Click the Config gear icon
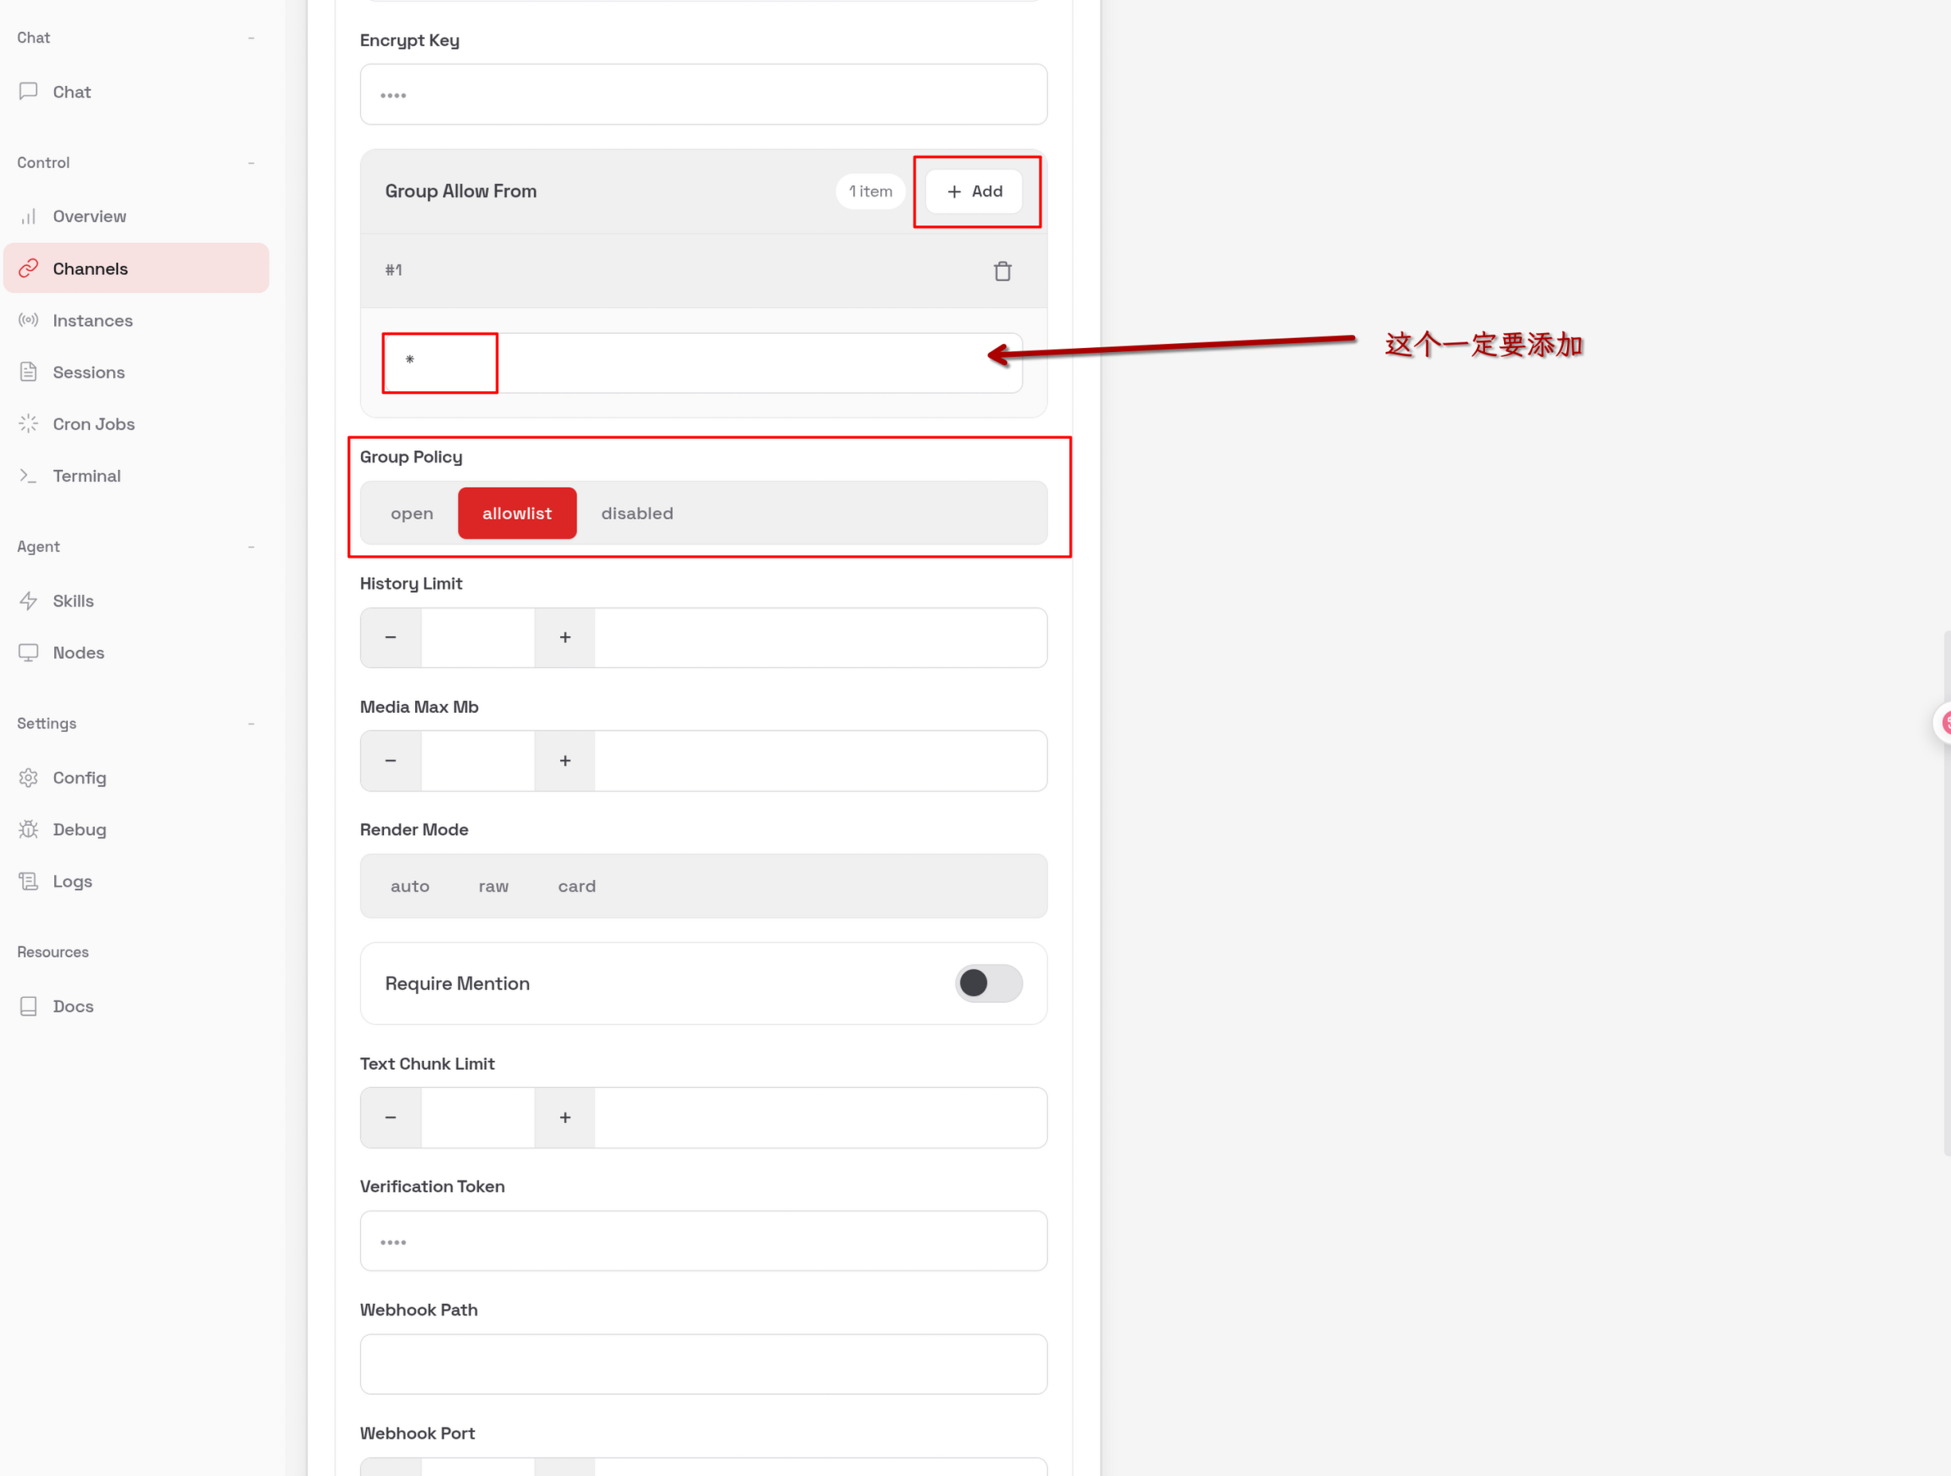1951x1476 pixels. click(x=28, y=777)
